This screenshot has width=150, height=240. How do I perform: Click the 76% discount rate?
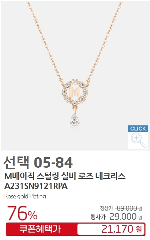coord(22,213)
